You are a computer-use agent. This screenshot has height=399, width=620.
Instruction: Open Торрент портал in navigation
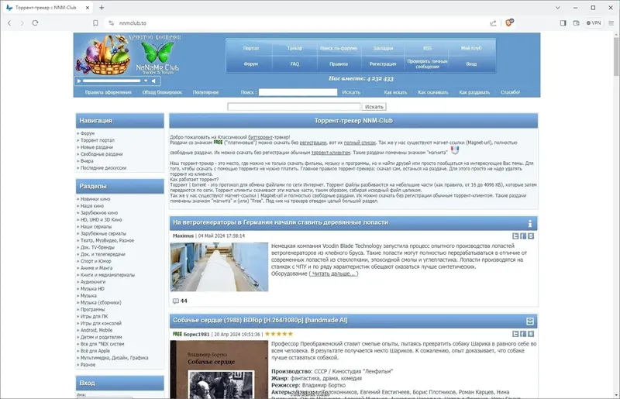pyautogui.click(x=98, y=140)
